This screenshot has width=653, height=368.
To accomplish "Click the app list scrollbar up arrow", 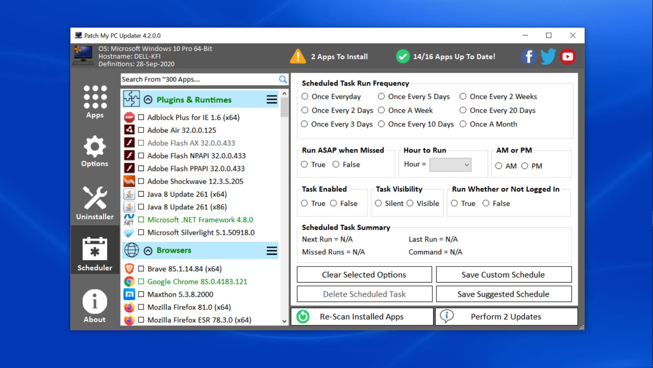I will [x=284, y=94].
